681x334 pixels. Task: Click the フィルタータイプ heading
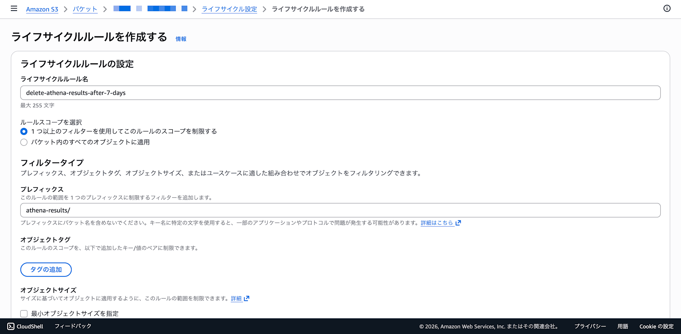point(52,163)
